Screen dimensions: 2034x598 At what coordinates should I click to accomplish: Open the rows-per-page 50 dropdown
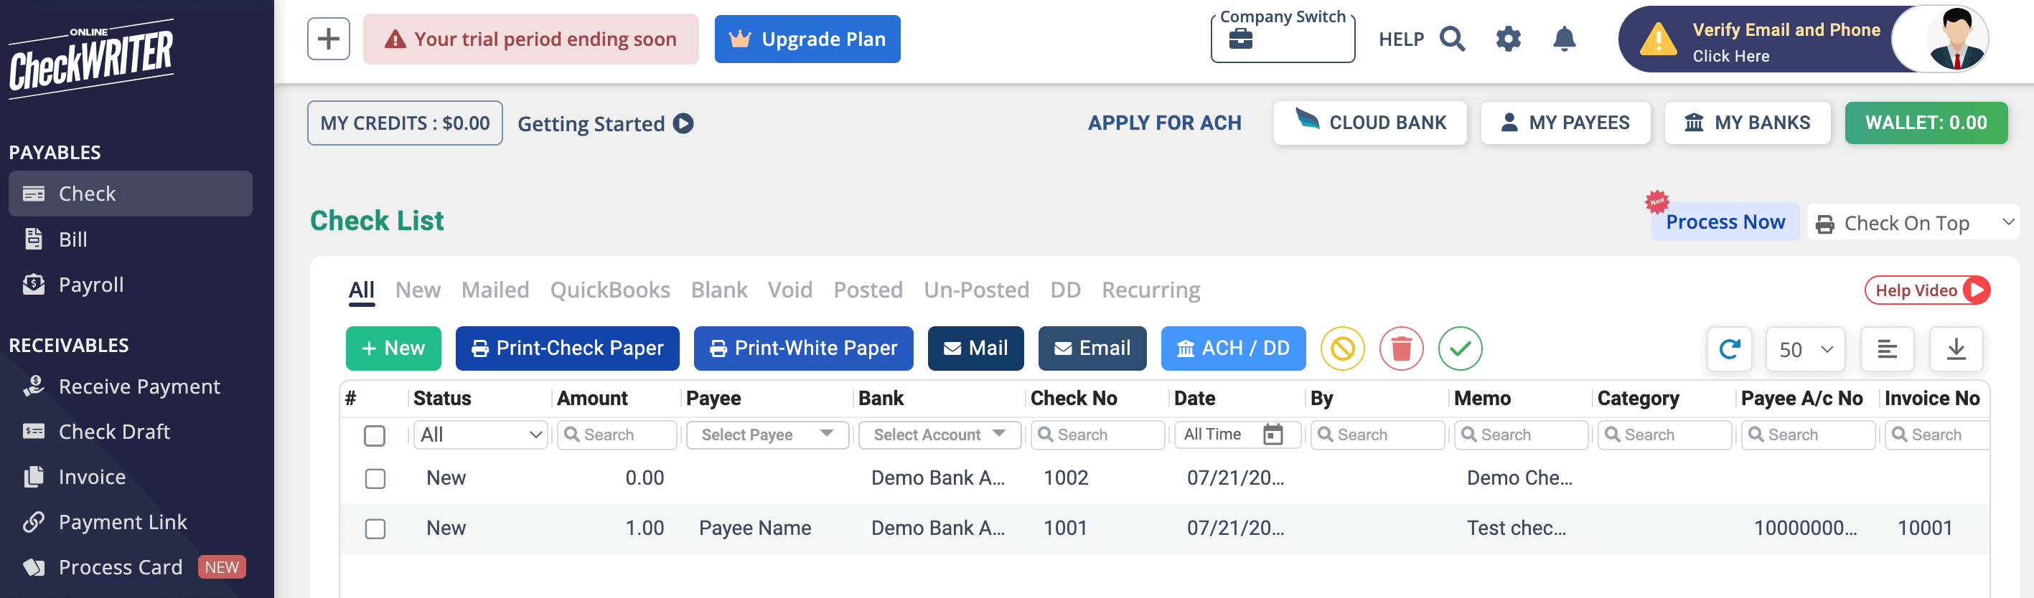pyautogui.click(x=1804, y=348)
